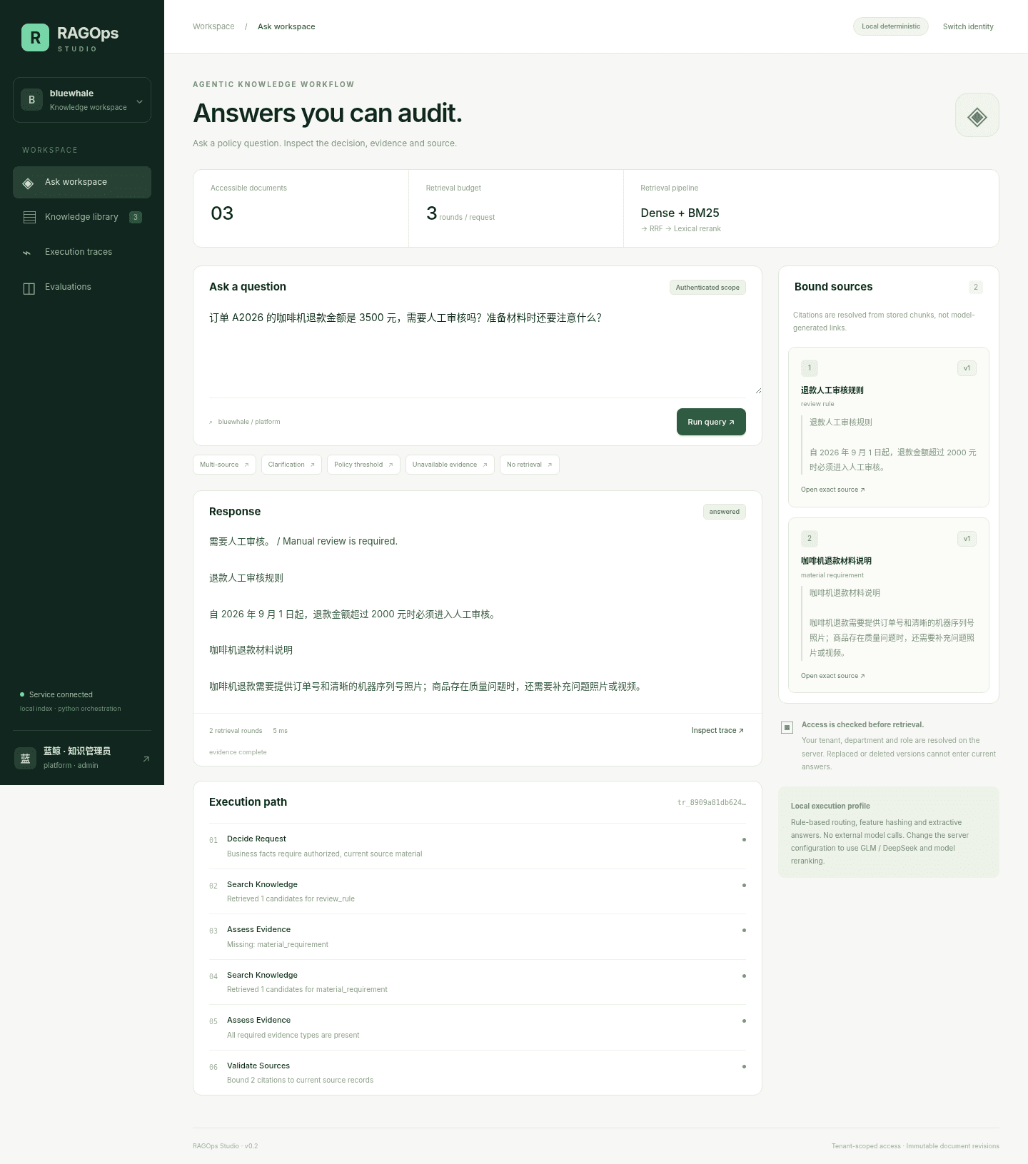Click the resize handle of the question box
This screenshot has height=1164, width=1028.
[758, 390]
